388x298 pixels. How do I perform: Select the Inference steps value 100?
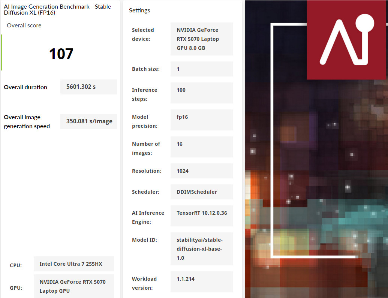point(202,93)
